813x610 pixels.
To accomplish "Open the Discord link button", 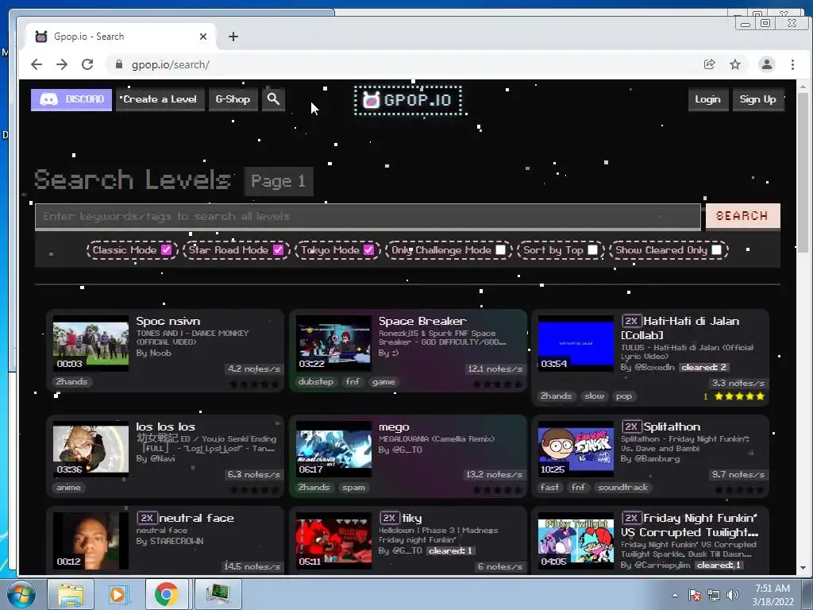I will [x=71, y=99].
